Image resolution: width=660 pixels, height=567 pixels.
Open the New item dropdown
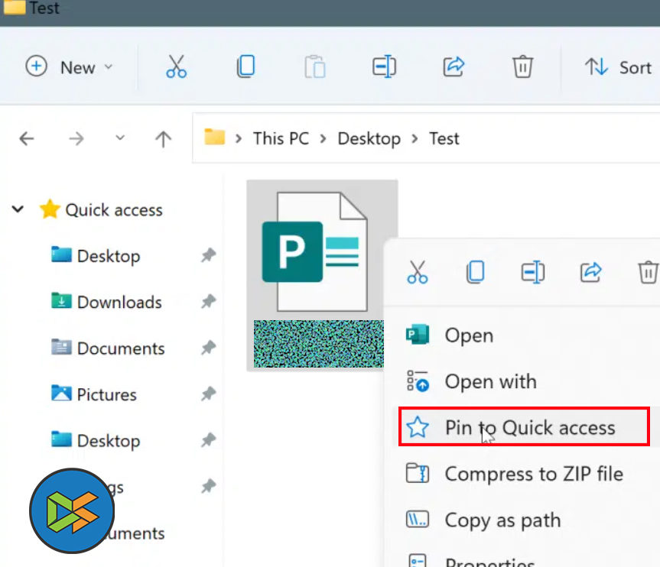pyautogui.click(x=69, y=67)
